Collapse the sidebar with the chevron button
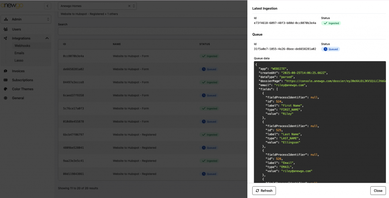 point(47,6)
